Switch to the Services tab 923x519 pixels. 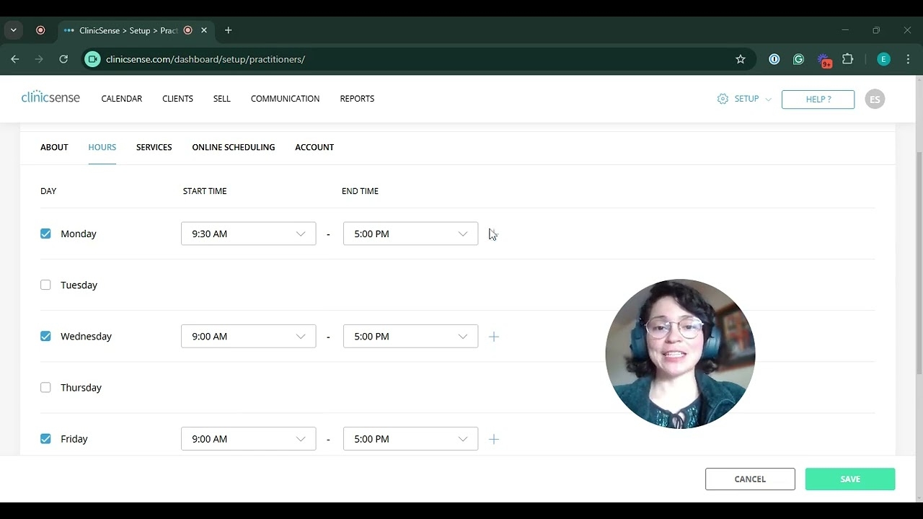tap(154, 147)
